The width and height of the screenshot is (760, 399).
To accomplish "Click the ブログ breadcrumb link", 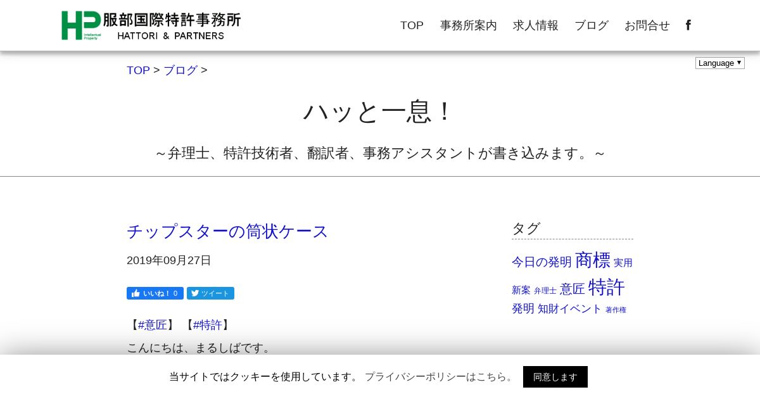I will [x=180, y=70].
